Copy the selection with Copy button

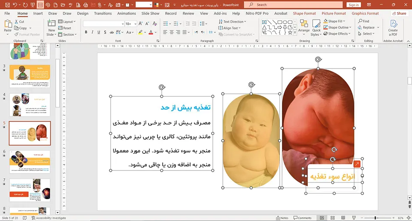click(21, 28)
